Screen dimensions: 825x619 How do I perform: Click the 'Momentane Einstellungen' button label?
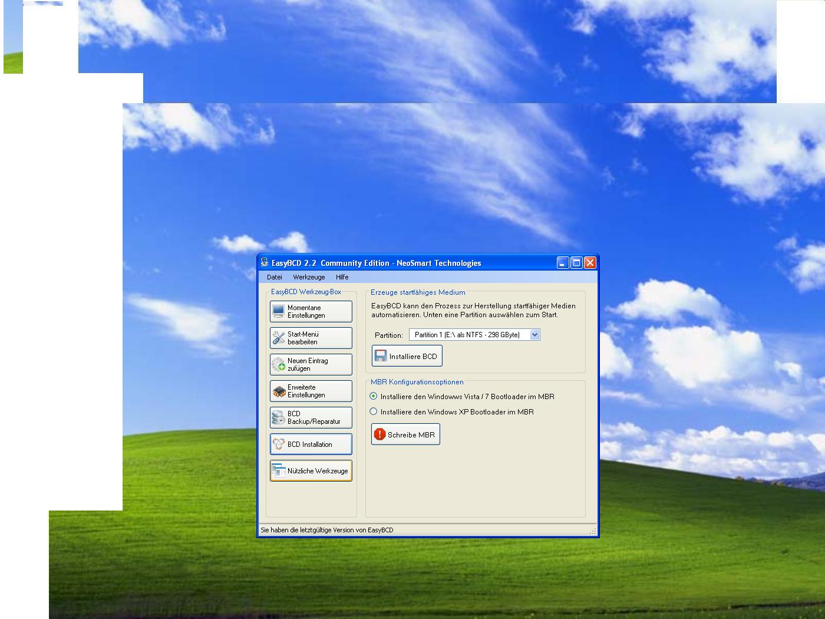click(306, 312)
